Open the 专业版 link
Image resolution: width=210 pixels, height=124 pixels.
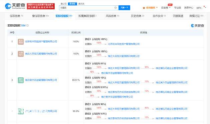point(177,8)
